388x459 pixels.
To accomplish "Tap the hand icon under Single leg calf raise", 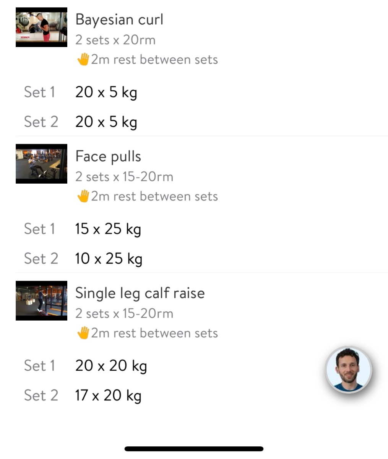I will pos(83,333).
